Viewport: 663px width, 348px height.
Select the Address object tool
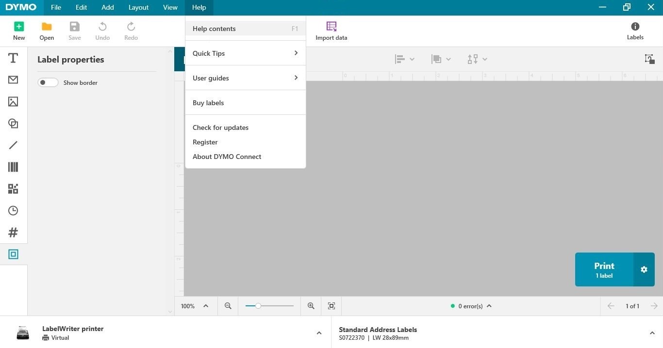[x=13, y=80]
